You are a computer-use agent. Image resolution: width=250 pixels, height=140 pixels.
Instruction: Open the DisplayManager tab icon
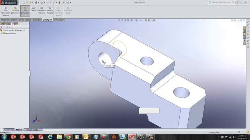pyautogui.click(x=16, y=24)
